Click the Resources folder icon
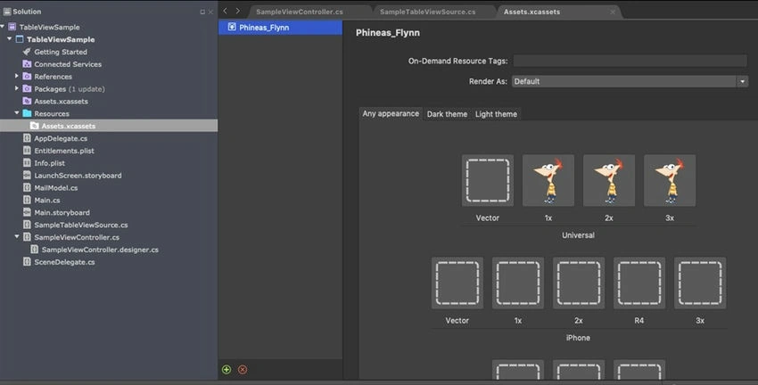Screen dimensions: 758x385 pos(27,113)
